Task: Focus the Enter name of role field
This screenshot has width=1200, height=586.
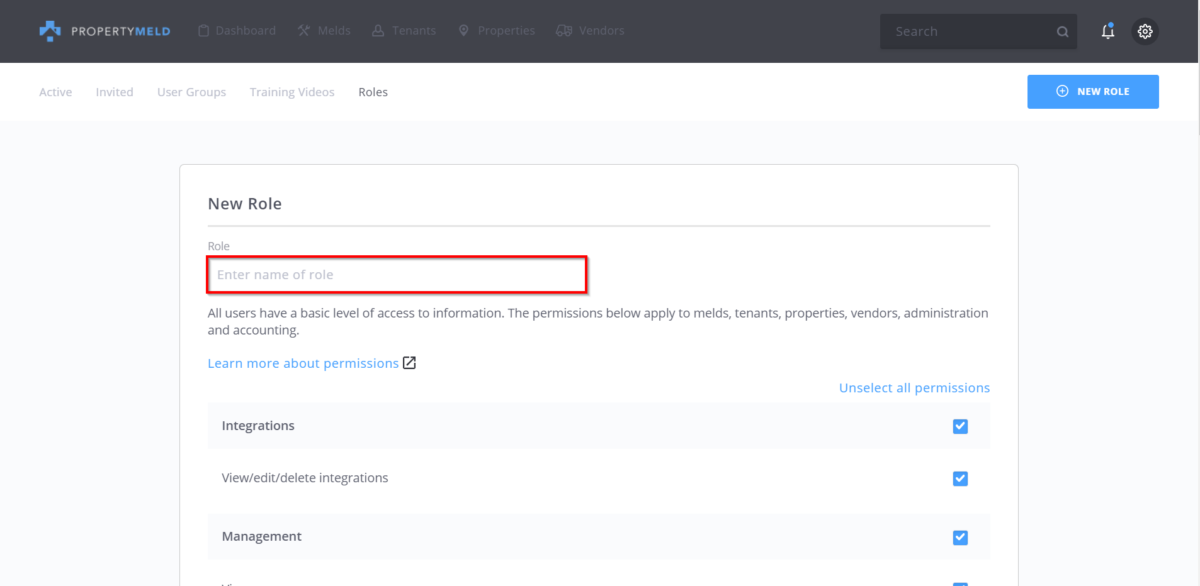Action: [x=397, y=275]
